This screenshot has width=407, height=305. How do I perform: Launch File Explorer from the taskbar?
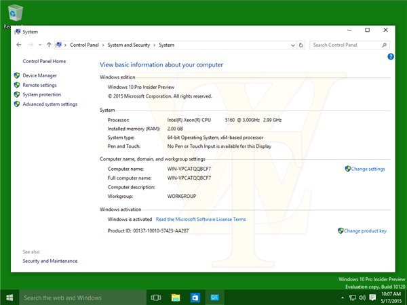pyautogui.click(x=175, y=298)
